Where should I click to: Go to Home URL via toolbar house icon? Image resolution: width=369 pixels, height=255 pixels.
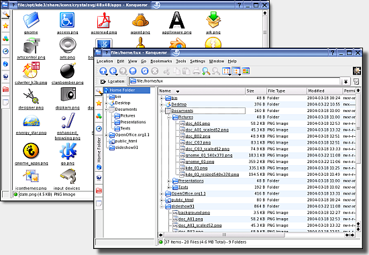click(133, 71)
